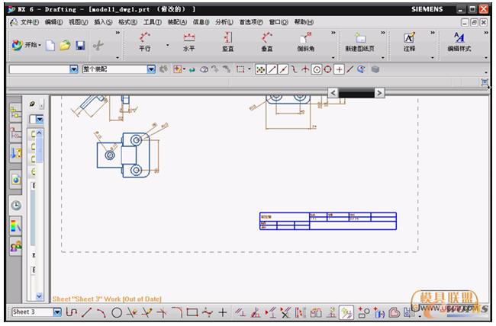Image resolution: width=496 pixels, height=326 pixels.
Task: Click the New file icon
Action: [50, 46]
